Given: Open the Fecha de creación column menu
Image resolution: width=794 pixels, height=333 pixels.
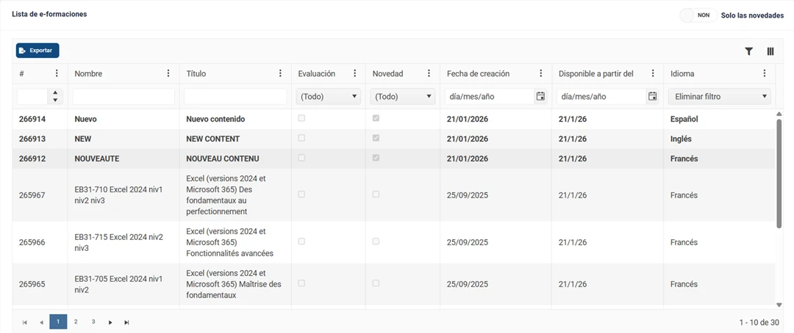Looking at the screenshot, I should point(541,73).
